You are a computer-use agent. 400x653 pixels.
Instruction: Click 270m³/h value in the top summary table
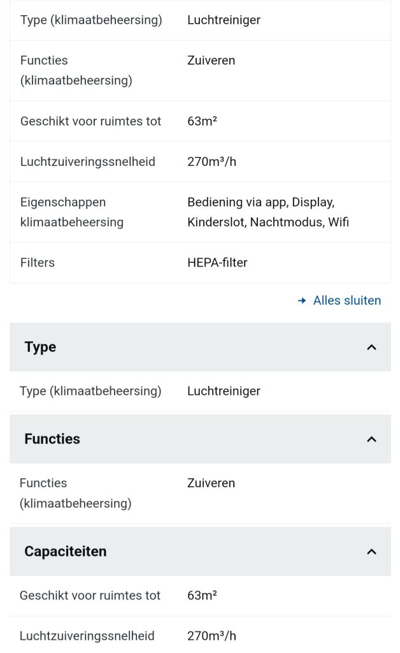click(x=211, y=162)
